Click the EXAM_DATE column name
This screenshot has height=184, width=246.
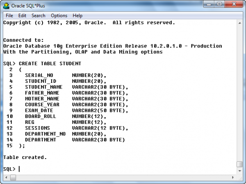39,111
